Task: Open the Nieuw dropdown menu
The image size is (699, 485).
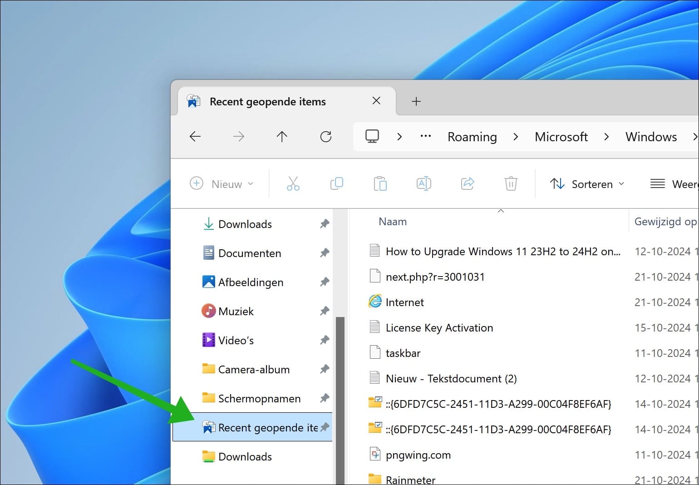Action: [222, 184]
